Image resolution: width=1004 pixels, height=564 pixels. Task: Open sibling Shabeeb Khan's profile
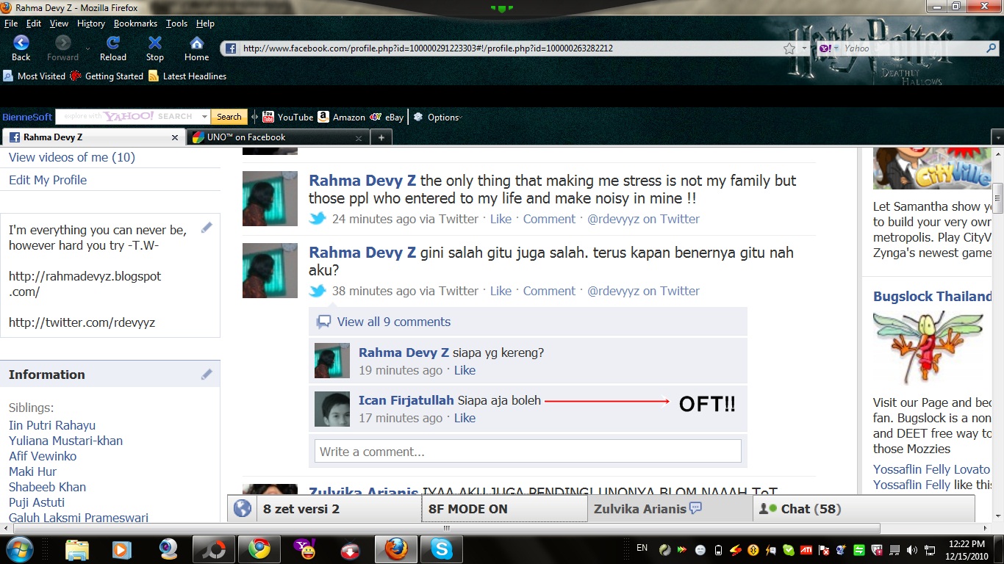click(x=47, y=487)
